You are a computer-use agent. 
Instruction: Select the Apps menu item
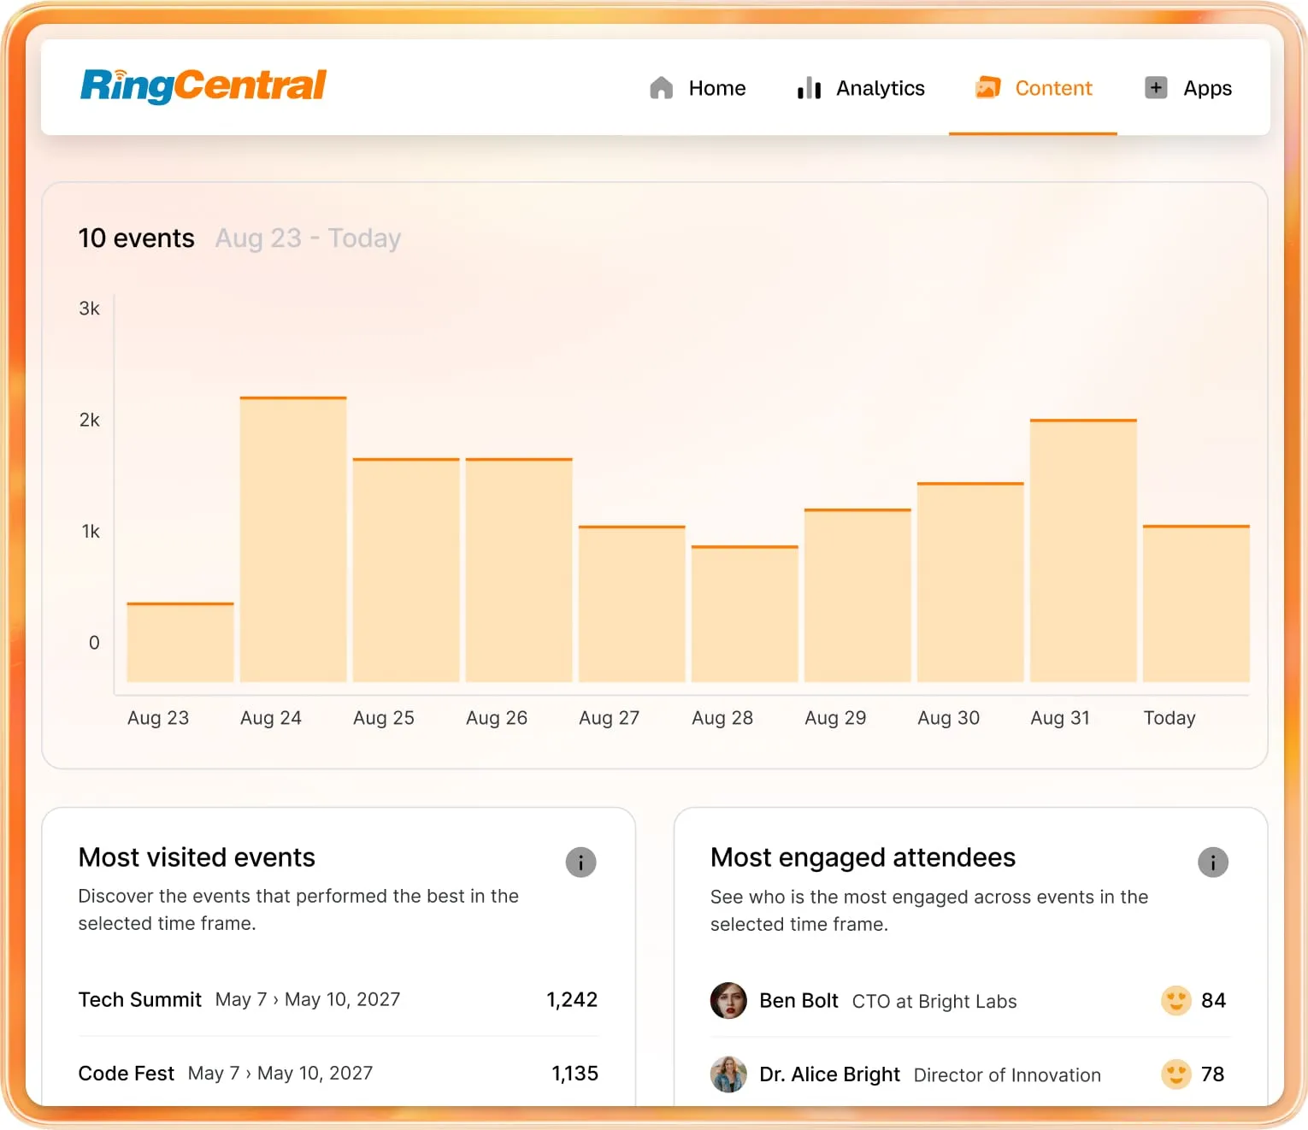[x=1207, y=88]
